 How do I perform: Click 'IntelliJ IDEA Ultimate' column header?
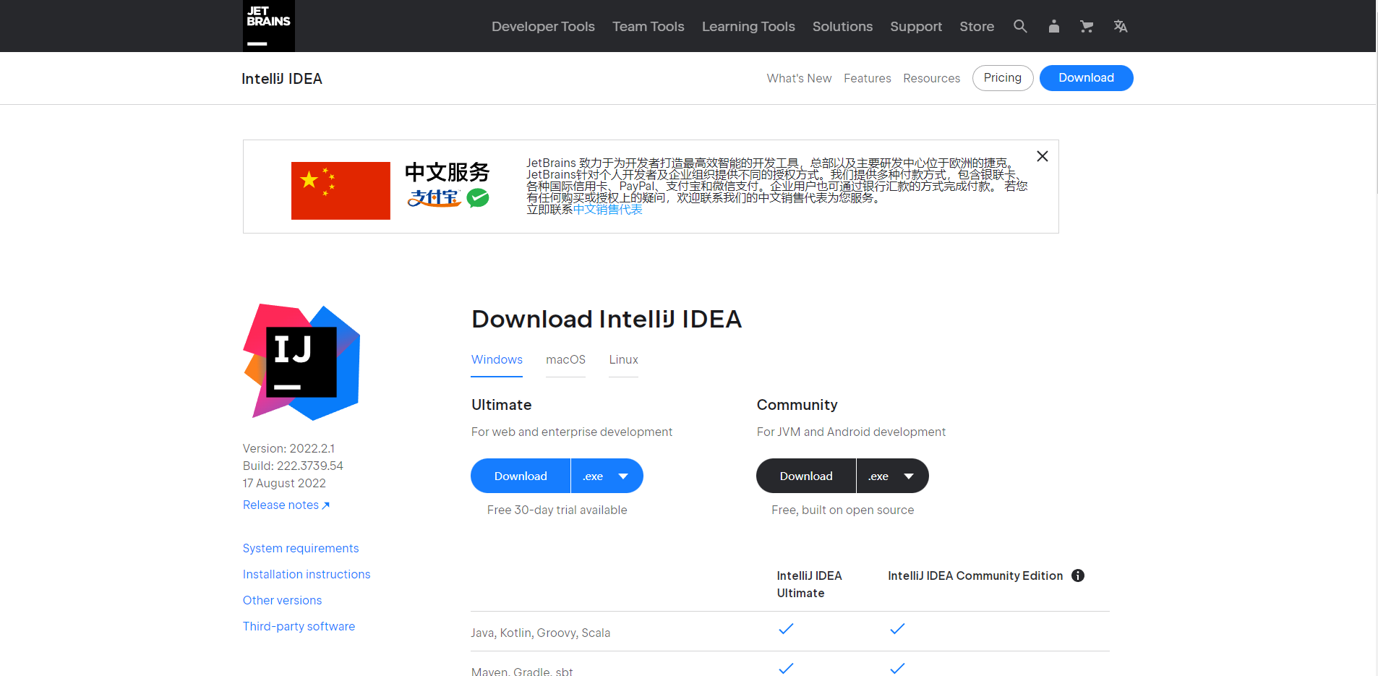tap(809, 584)
